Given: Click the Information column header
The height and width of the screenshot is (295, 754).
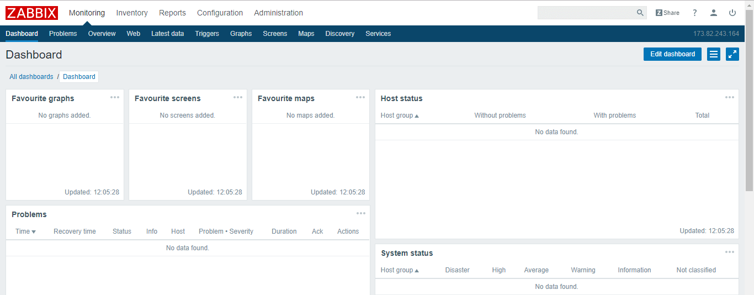Looking at the screenshot, I should point(634,270).
